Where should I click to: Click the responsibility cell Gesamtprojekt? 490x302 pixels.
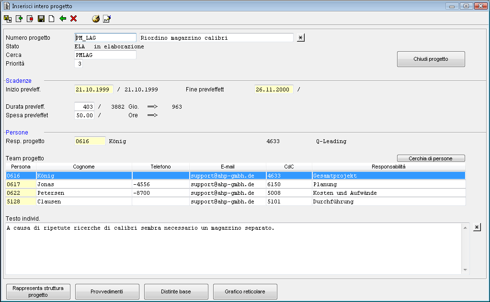pos(389,176)
